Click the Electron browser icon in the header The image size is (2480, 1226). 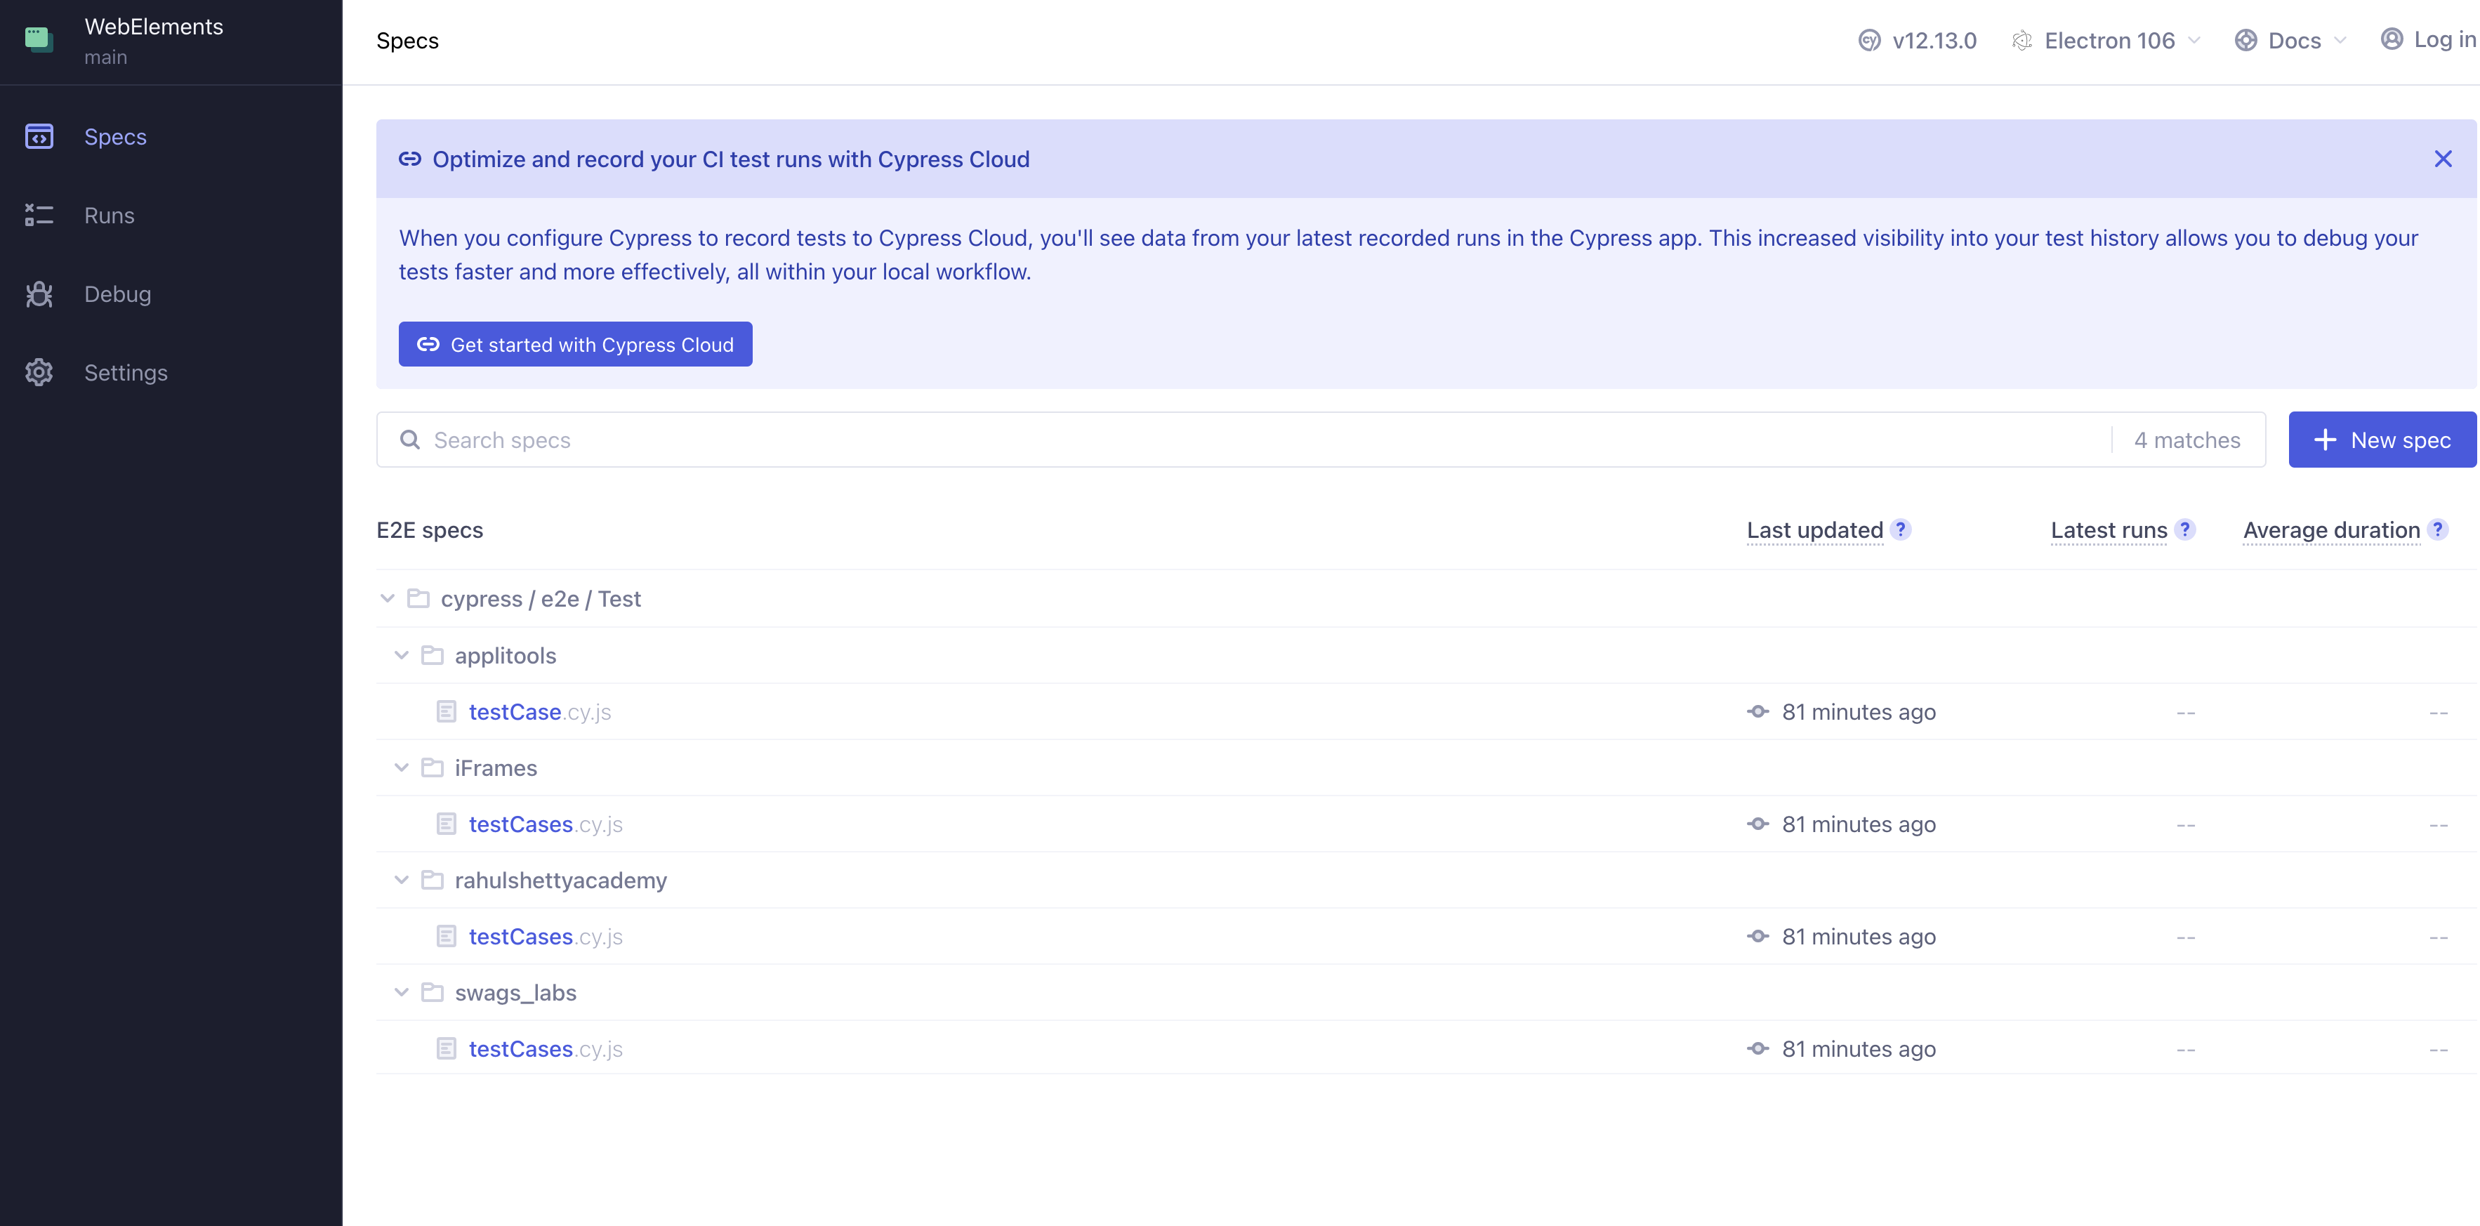pos(2021,41)
